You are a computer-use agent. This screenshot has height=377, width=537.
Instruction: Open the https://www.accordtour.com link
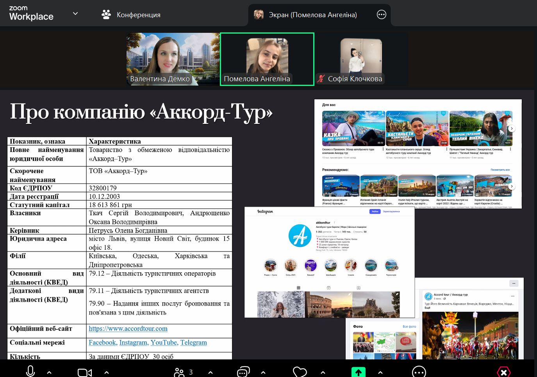pyautogui.click(x=128, y=329)
